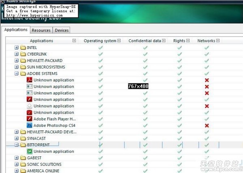This screenshot has height=173, width=243.
Task: Expand the Networks column group
Action: pyautogui.click(x=218, y=41)
